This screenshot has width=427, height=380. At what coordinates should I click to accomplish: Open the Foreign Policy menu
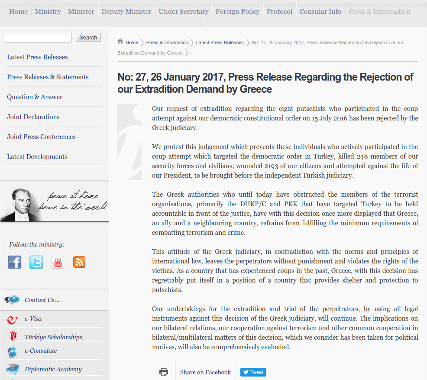pos(237,12)
